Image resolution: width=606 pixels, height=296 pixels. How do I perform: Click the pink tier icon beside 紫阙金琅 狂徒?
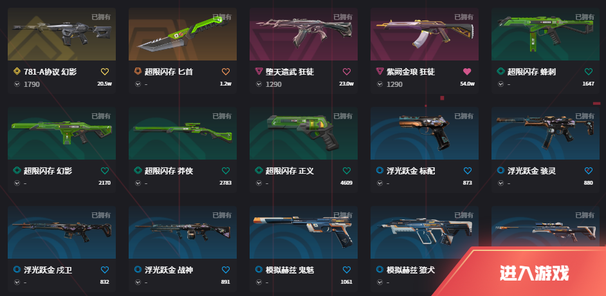[x=380, y=71]
